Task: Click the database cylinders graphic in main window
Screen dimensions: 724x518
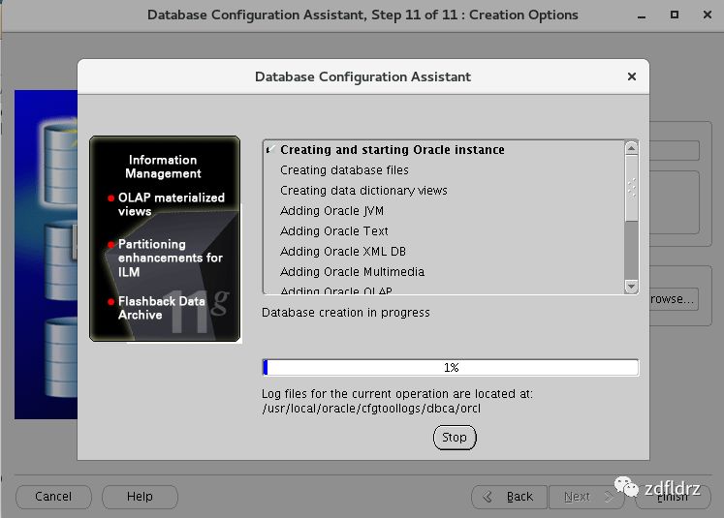Action: [46, 255]
